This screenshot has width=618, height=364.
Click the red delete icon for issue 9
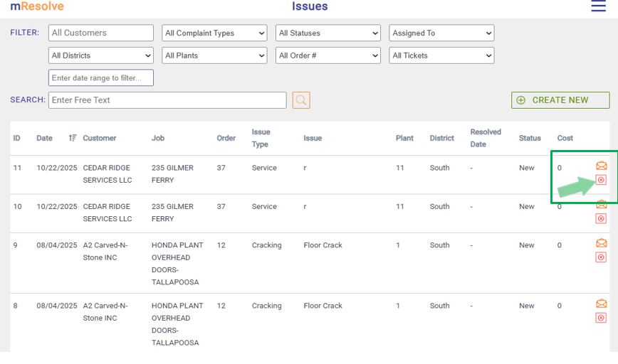[601, 257]
